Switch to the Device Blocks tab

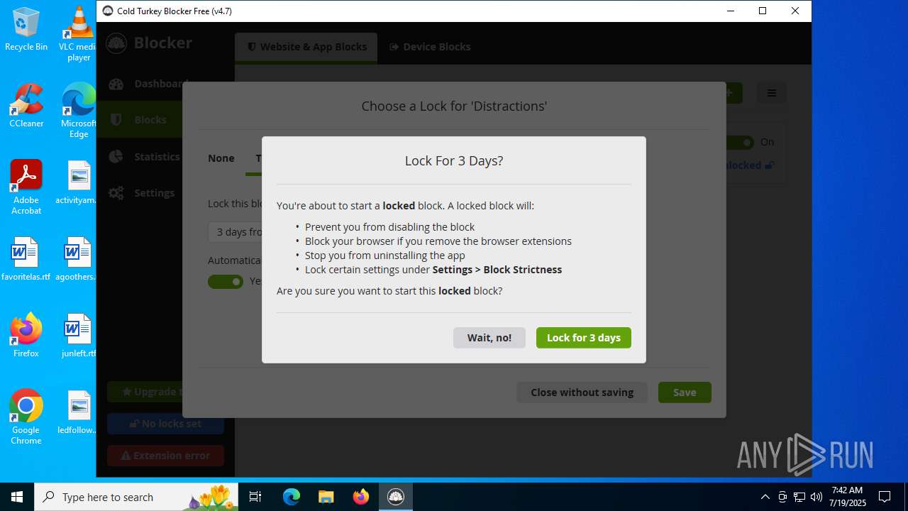[430, 47]
